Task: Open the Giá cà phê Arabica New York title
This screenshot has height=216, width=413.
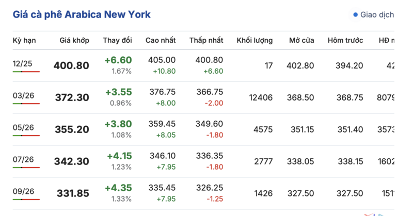Action: pyautogui.click(x=82, y=14)
